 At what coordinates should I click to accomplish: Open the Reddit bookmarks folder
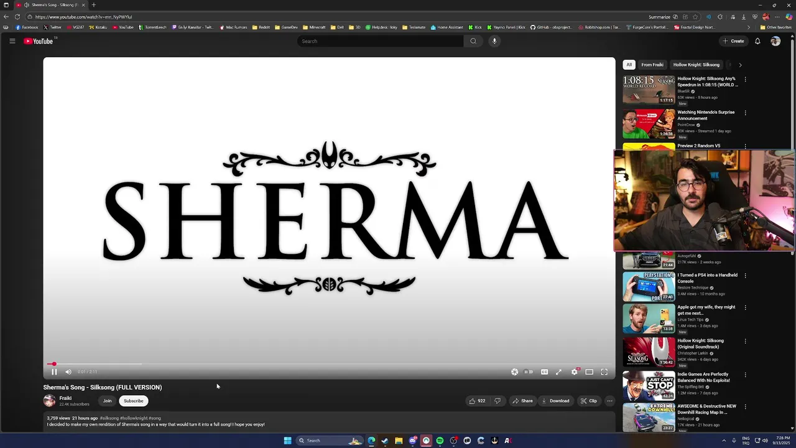(261, 27)
